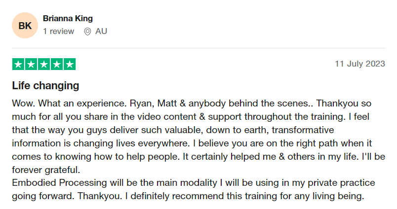The width and height of the screenshot is (397, 209).
Task: Select the second green rating star
Action: click(31, 64)
